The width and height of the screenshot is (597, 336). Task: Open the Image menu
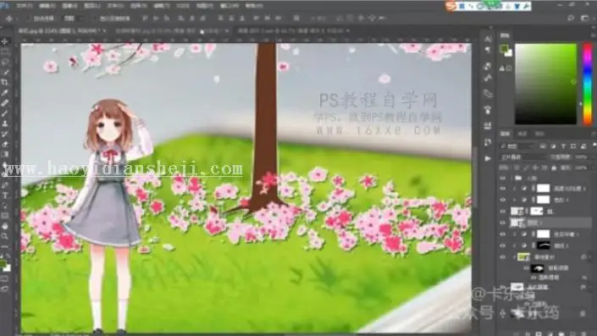pyautogui.click(x=69, y=6)
